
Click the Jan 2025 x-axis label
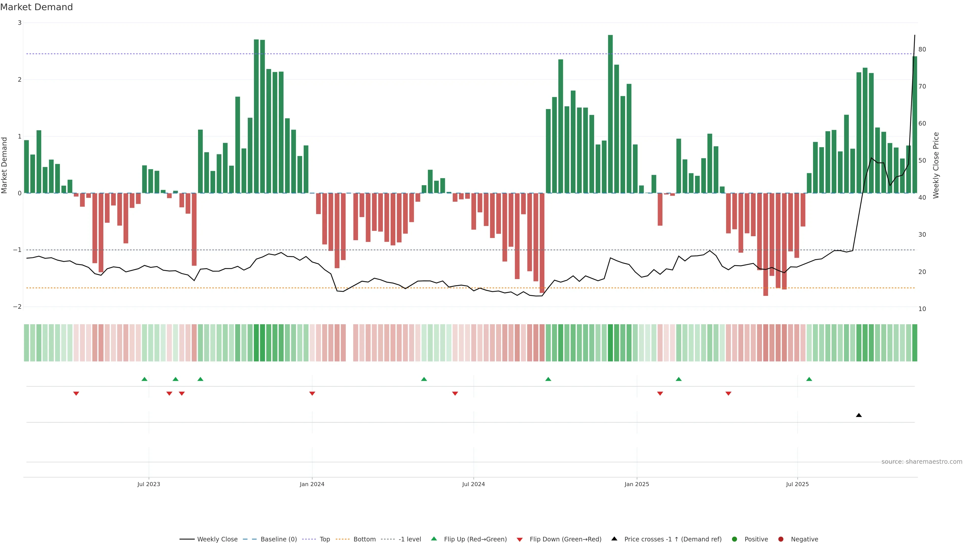click(x=637, y=484)
